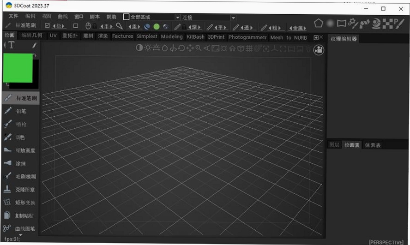Viewport: 410px width, 245px height.
Task: Click the pentagon shape icon in the top-right
Action: [x=319, y=23]
